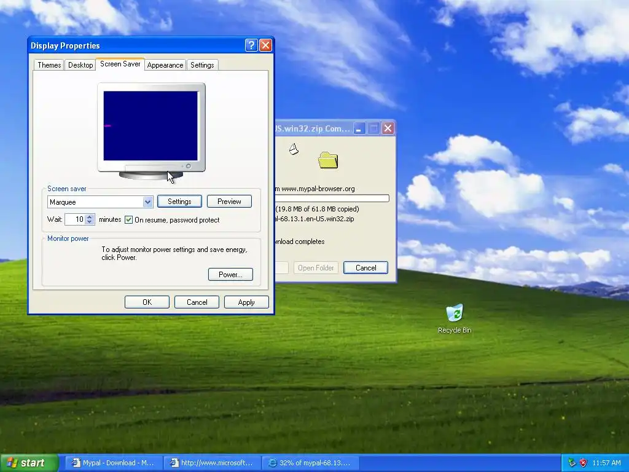This screenshot has width=629, height=472.
Task: Click the red security shield tray icon
Action: [x=584, y=463]
